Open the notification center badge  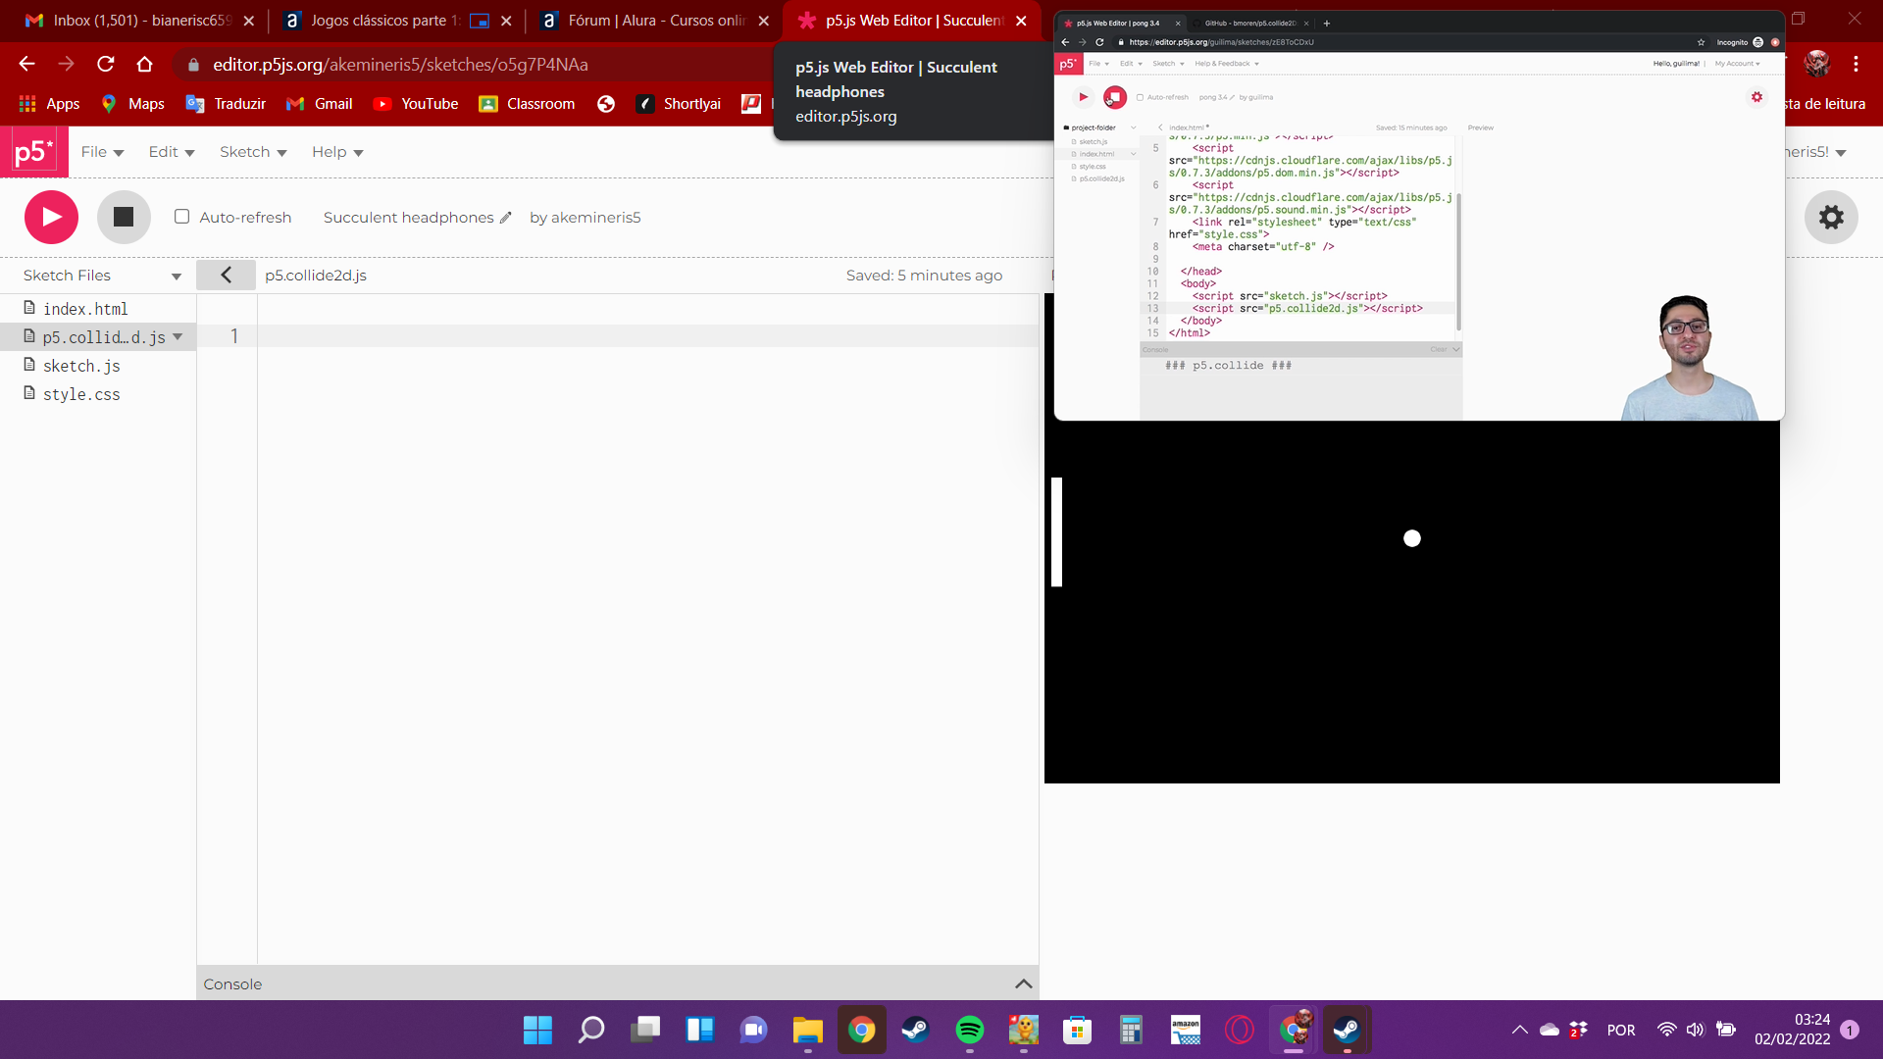click(1850, 1030)
